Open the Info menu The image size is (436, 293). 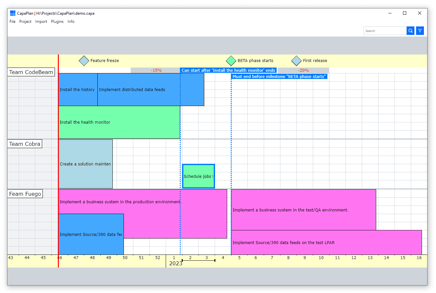[71, 22]
